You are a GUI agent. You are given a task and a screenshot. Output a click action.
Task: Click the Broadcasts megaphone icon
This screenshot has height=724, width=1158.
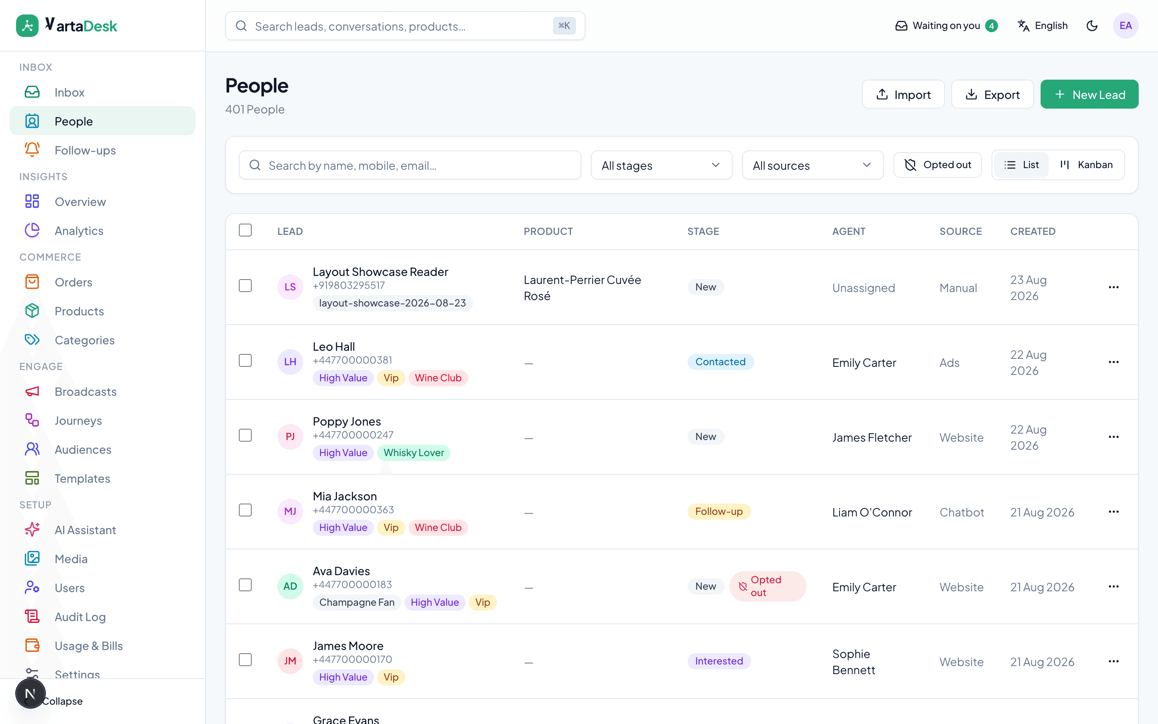click(32, 391)
